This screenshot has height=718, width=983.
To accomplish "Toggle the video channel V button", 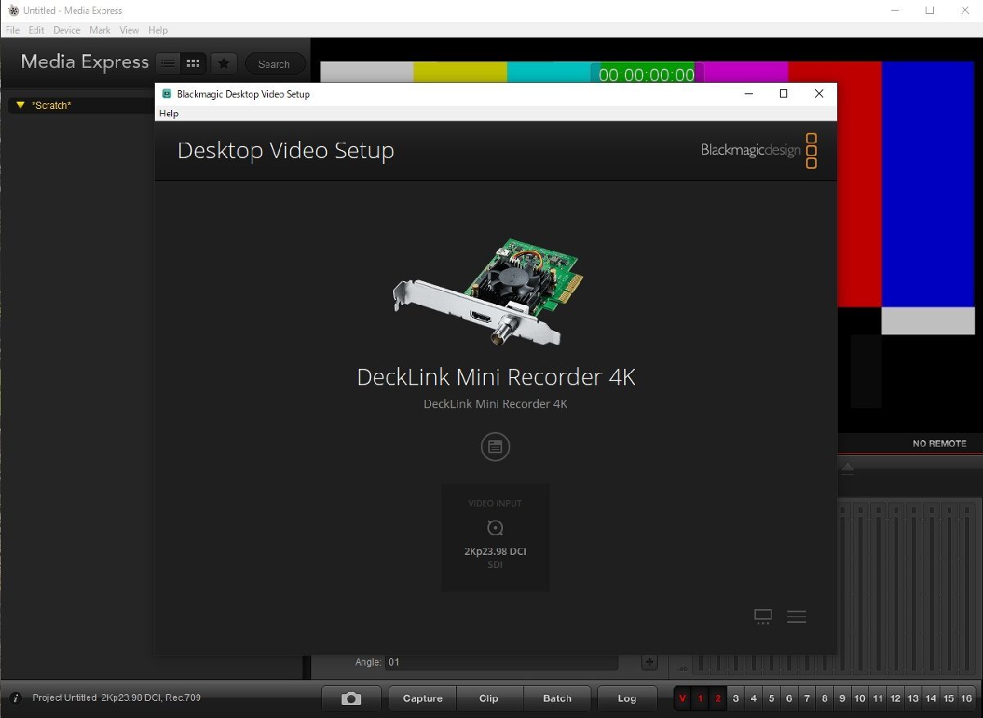I will tap(682, 698).
